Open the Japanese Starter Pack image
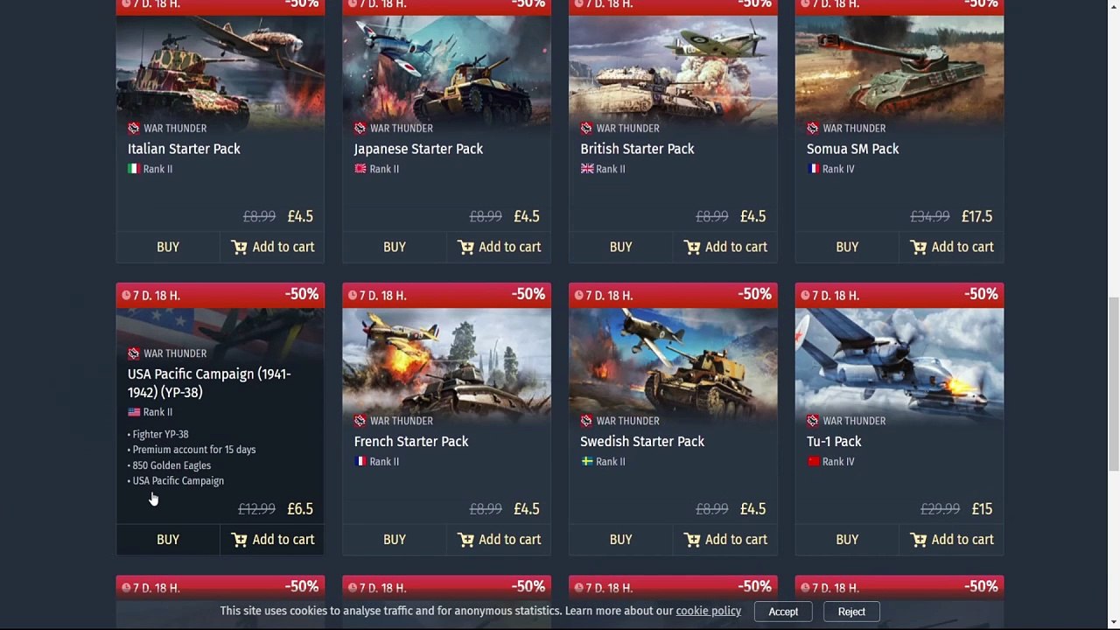 point(446,66)
